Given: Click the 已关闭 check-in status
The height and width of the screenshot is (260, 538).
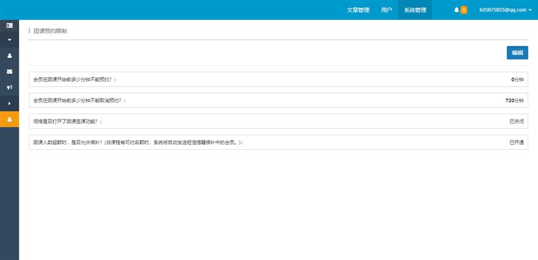Looking at the screenshot, I should [x=517, y=122].
